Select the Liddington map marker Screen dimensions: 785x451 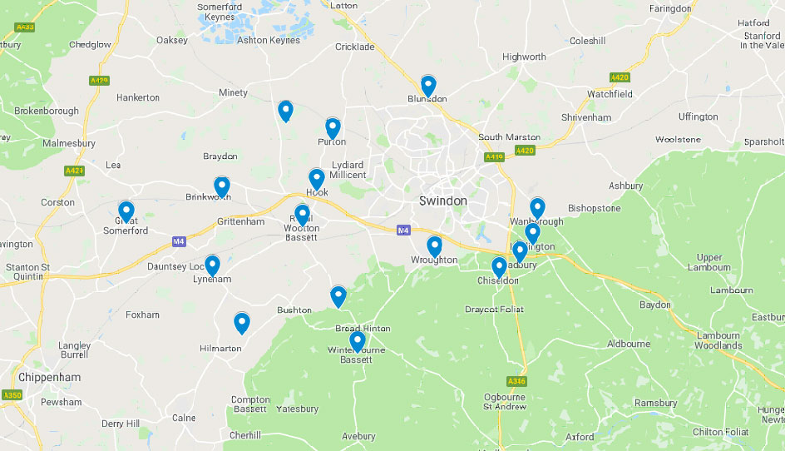tap(532, 234)
